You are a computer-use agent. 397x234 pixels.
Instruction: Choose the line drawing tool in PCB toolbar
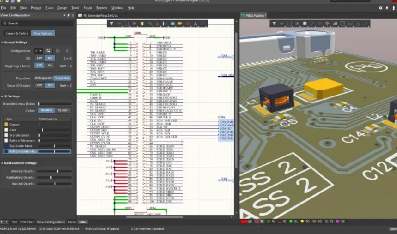click(366, 24)
